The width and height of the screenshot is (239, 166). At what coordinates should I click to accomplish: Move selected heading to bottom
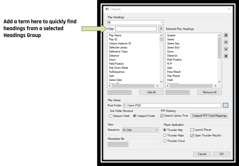click(226, 56)
